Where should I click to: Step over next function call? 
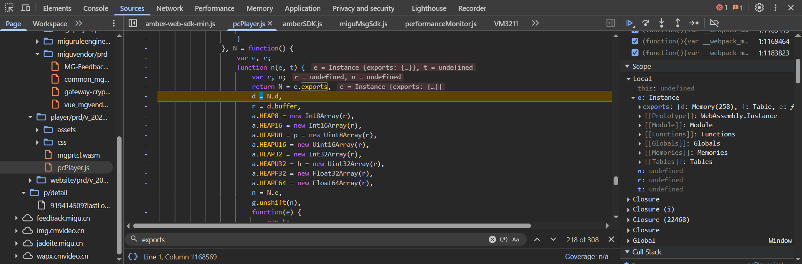pyautogui.click(x=646, y=23)
